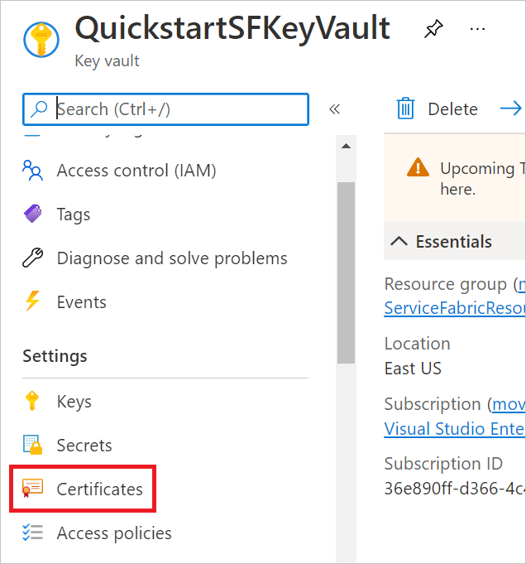
Task: Collapse the sidebar with double chevron
Action: tap(334, 109)
